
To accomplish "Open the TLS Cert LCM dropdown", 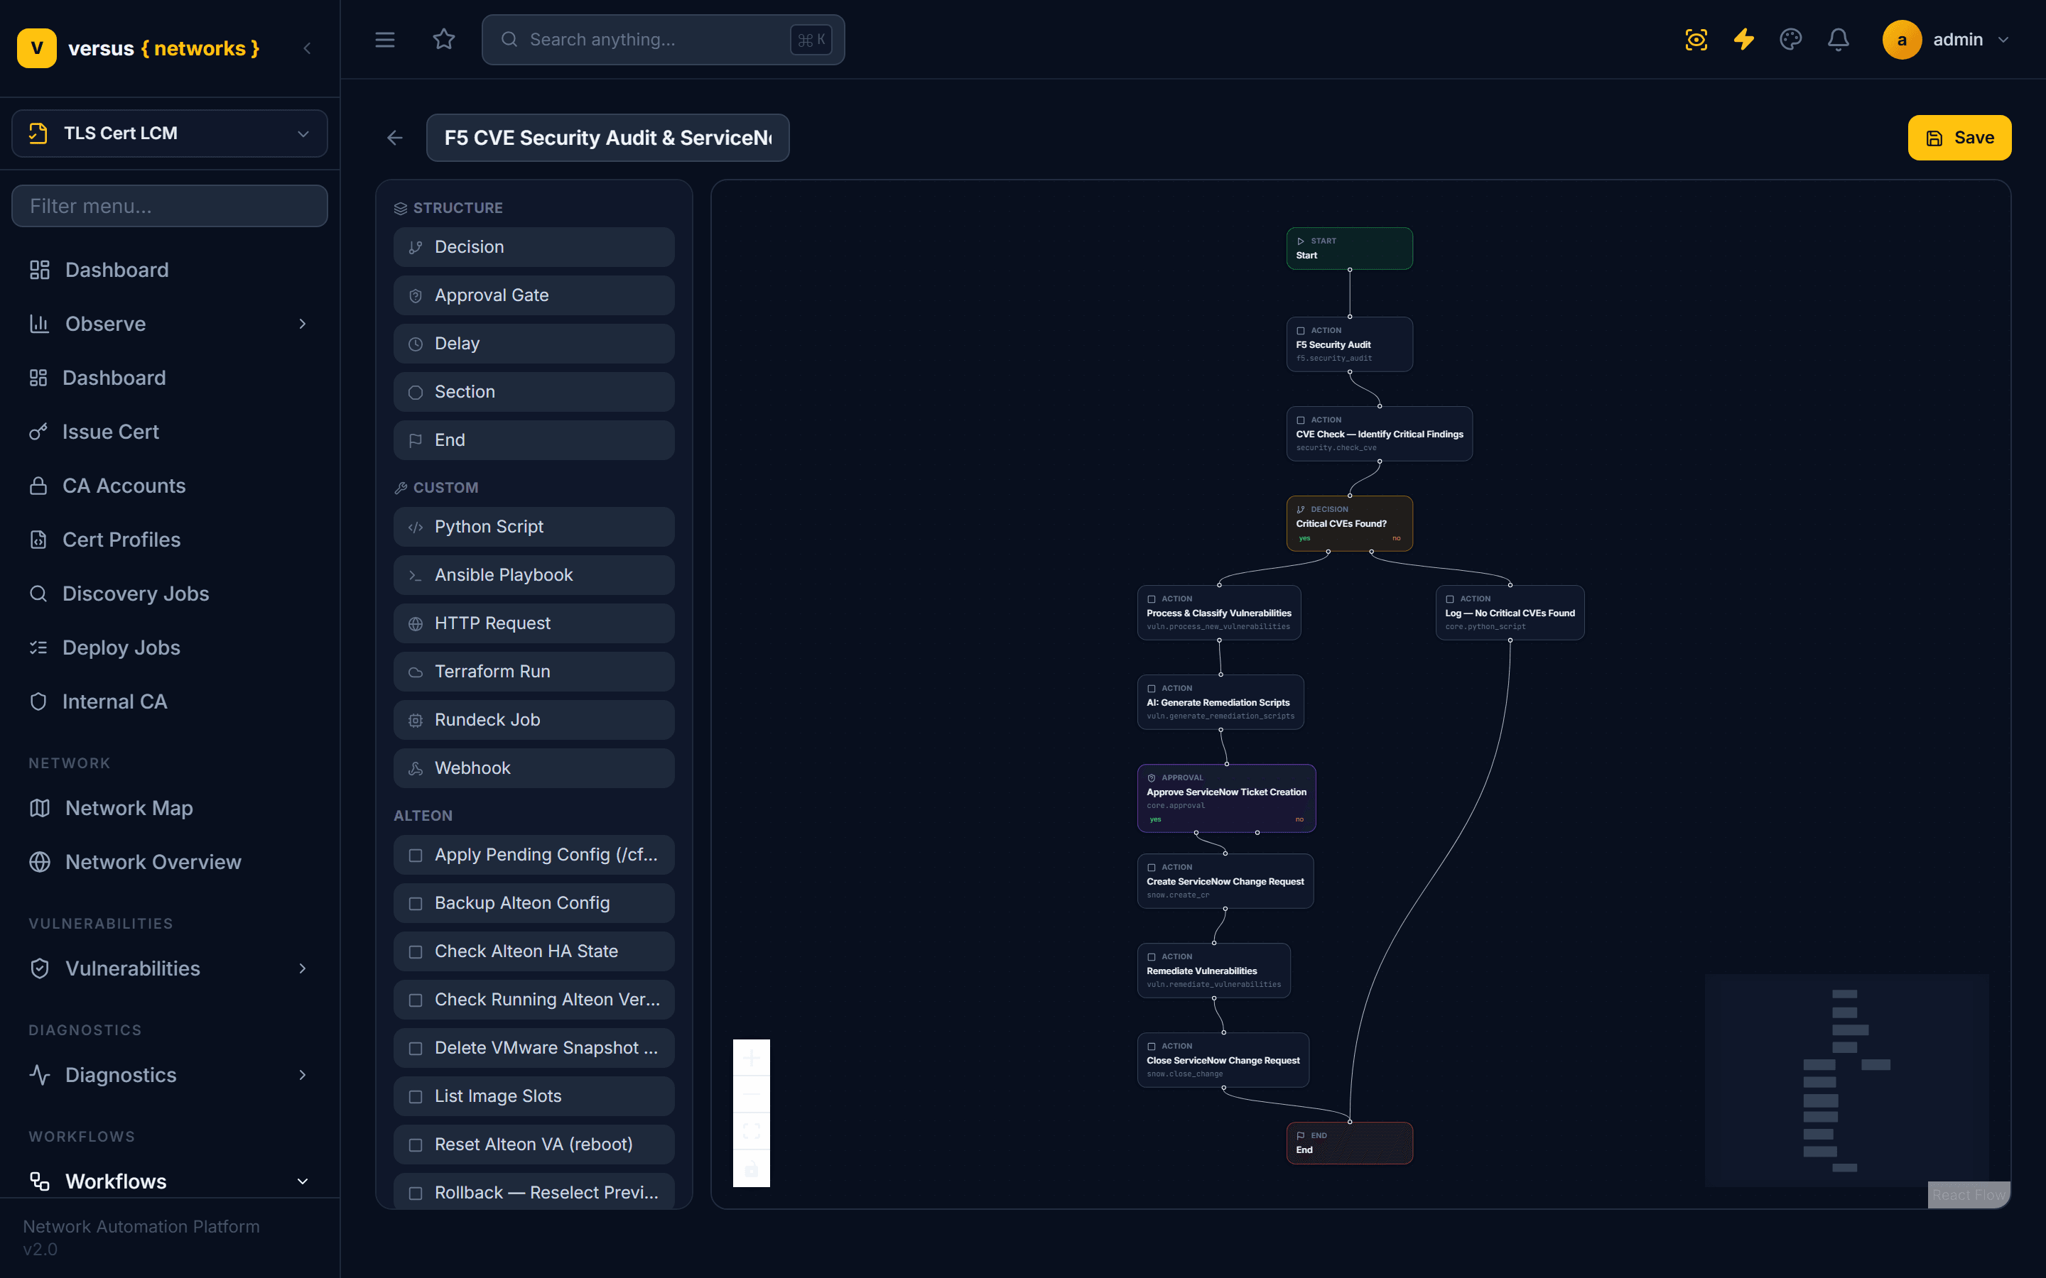I will click(x=169, y=133).
